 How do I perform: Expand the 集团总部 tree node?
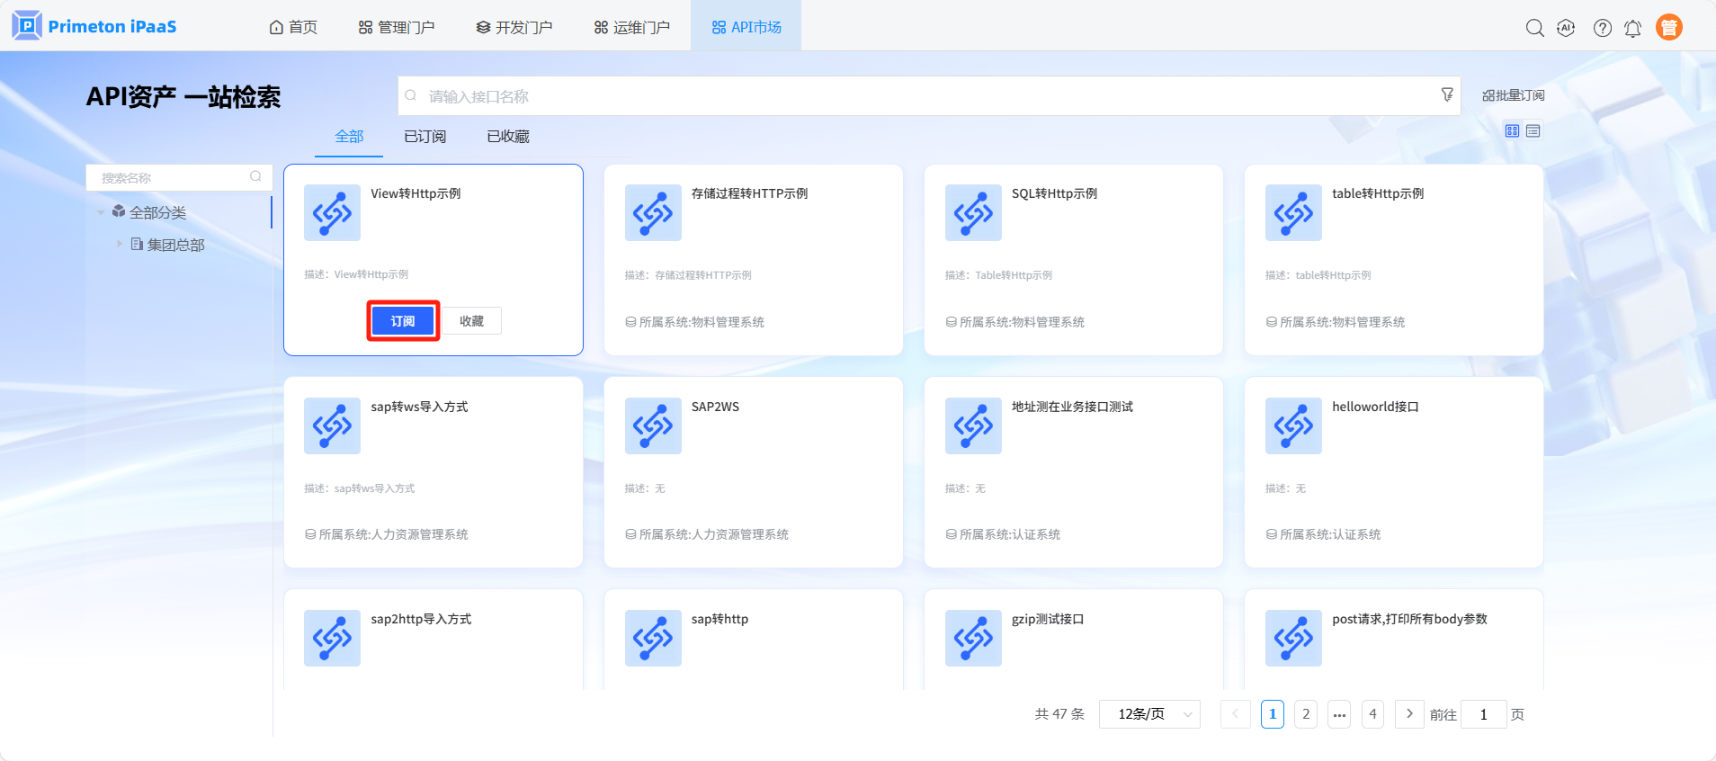tap(119, 244)
